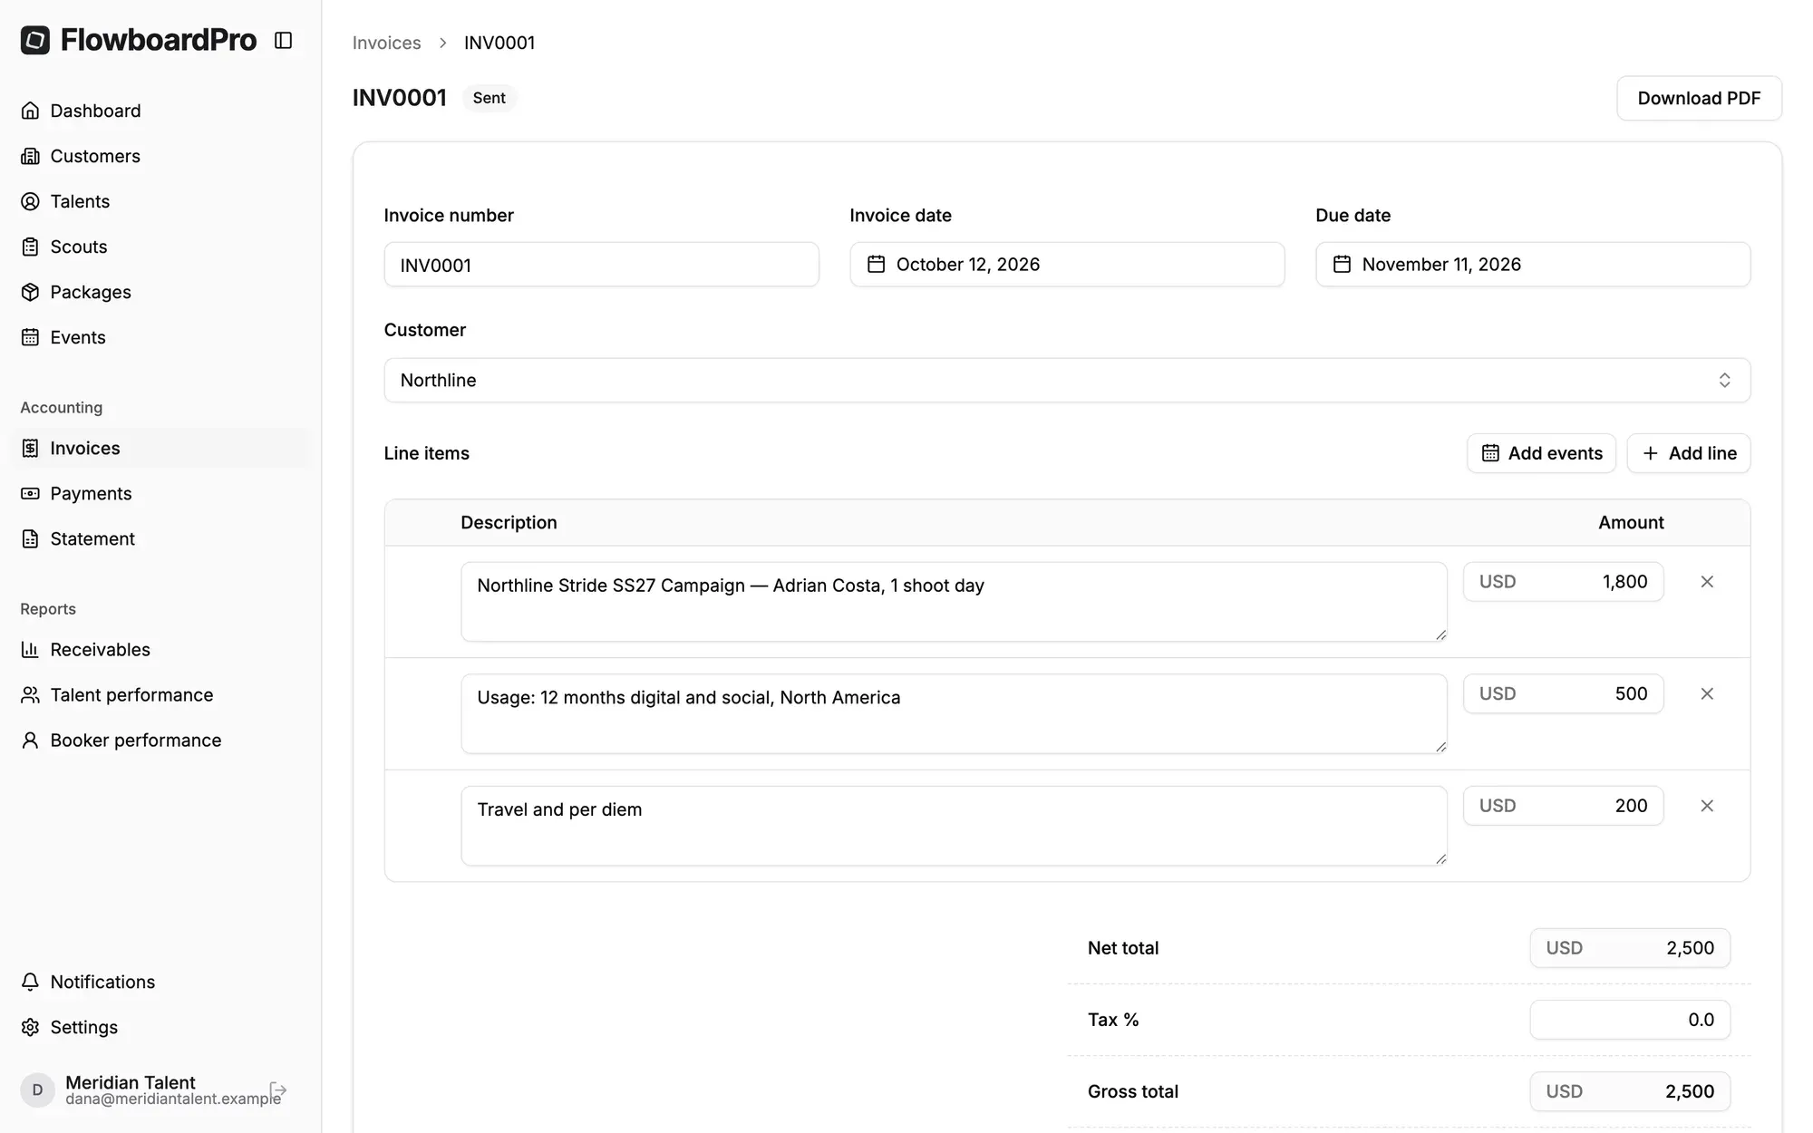Click the D user avatar
1813x1133 pixels.
click(x=37, y=1089)
